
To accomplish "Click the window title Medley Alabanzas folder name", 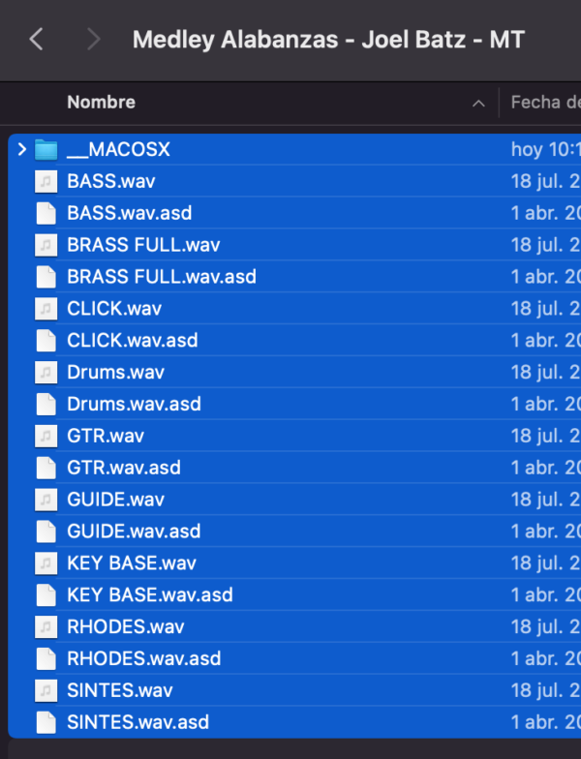I will [328, 40].
